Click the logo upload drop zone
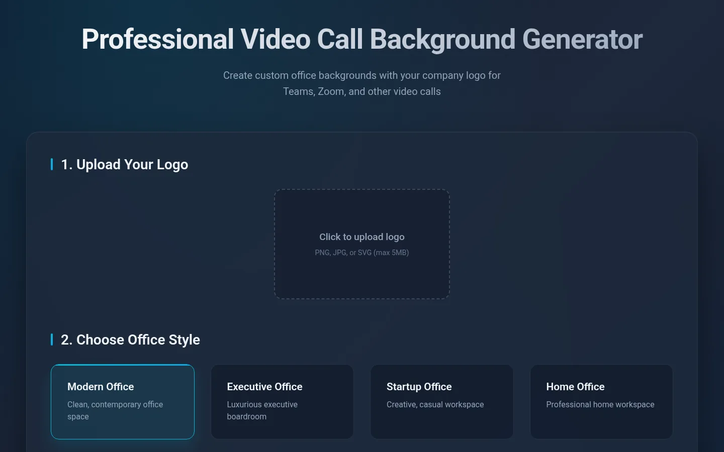Viewport: 724px width, 452px height. click(x=362, y=244)
